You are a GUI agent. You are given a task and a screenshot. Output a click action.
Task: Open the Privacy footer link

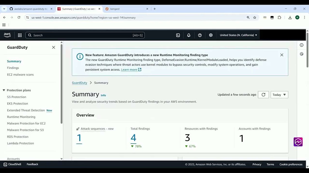257,165
